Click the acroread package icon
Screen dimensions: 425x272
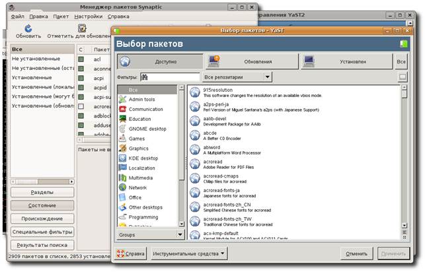point(194,164)
